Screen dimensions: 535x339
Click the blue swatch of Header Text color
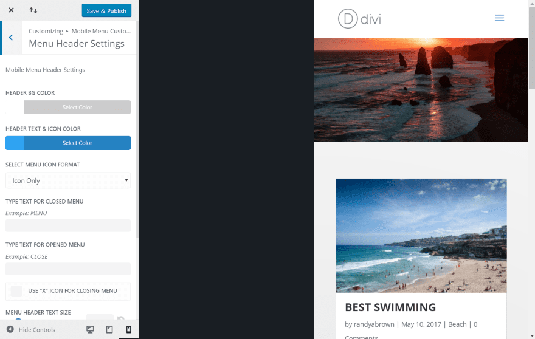pos(15,143)
